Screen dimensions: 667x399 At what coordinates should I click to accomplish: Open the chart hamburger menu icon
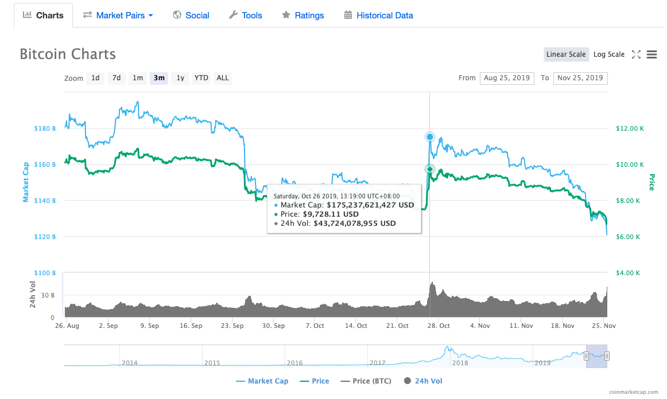click(652, 54)
